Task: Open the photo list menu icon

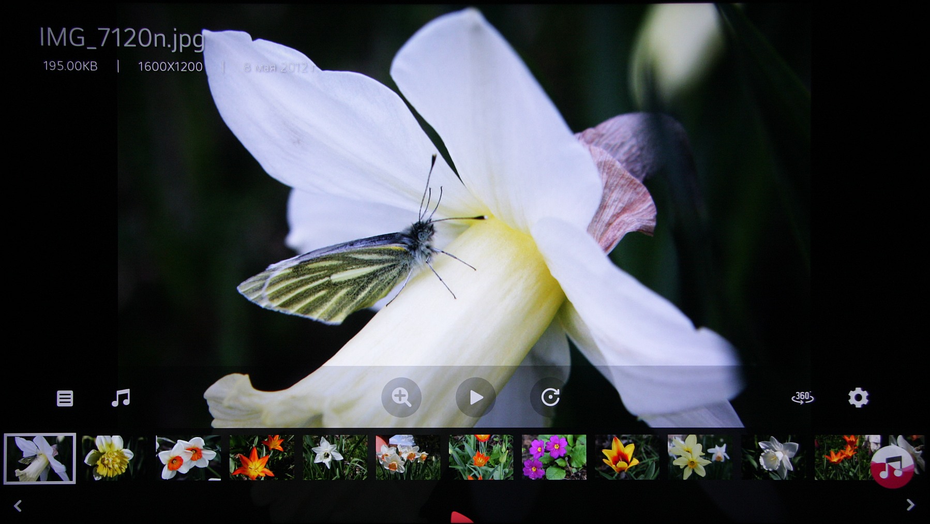Action: (65, 398)
